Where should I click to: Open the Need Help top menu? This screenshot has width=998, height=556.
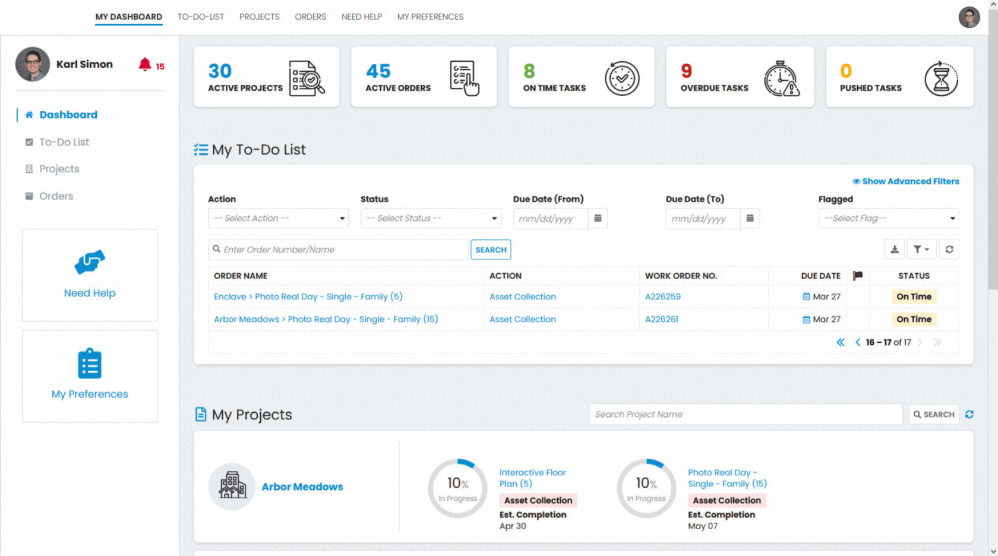tap(362, 17)
